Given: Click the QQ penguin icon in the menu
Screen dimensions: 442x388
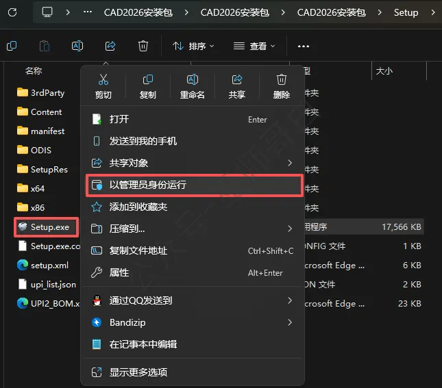Looking at the screenshot, I should point(97,300).
